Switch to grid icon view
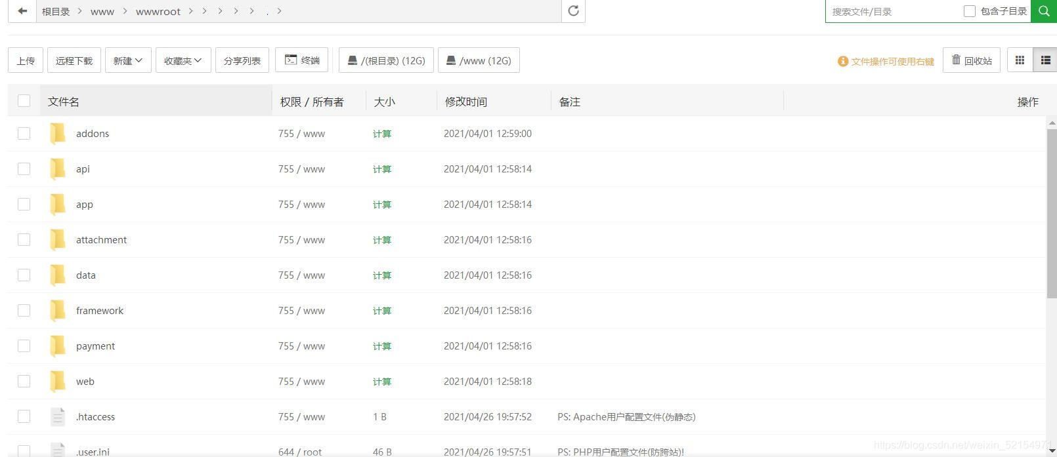The width and height of the screenshot is (1057, 457). pyautogui.click(x=1020, y=60)
